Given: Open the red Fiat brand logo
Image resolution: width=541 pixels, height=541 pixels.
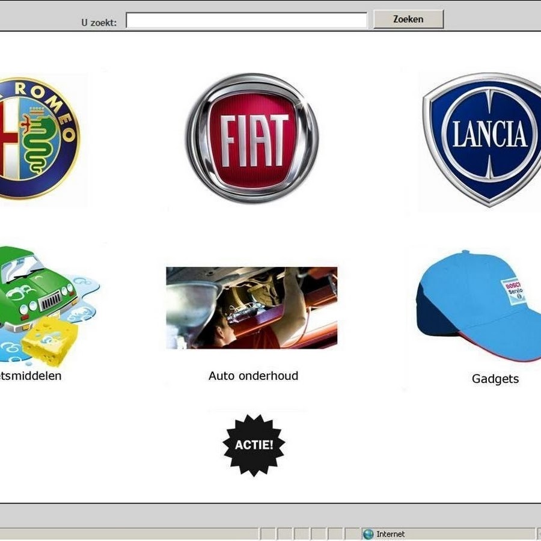Looking at the screenshot, I should [252, 138].
